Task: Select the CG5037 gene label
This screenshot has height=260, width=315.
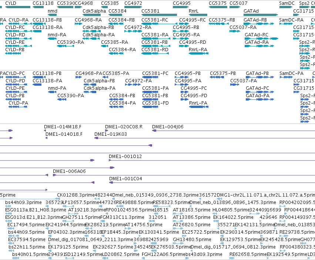Action: (238, 3)
